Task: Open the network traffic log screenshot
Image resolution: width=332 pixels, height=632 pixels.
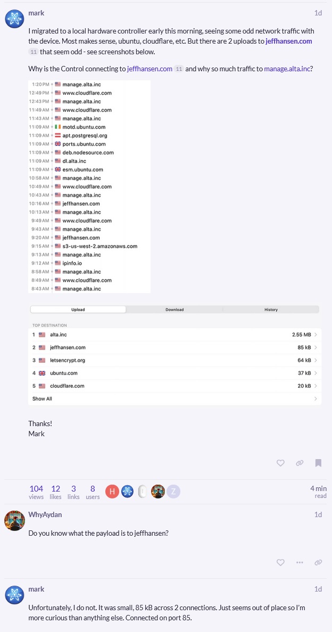Action: click(x=89, y=186)
